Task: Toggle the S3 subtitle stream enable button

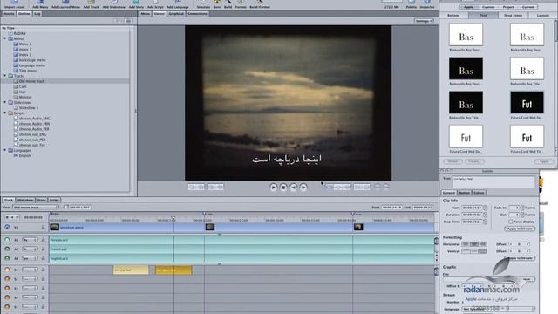Action: point(7,289)
